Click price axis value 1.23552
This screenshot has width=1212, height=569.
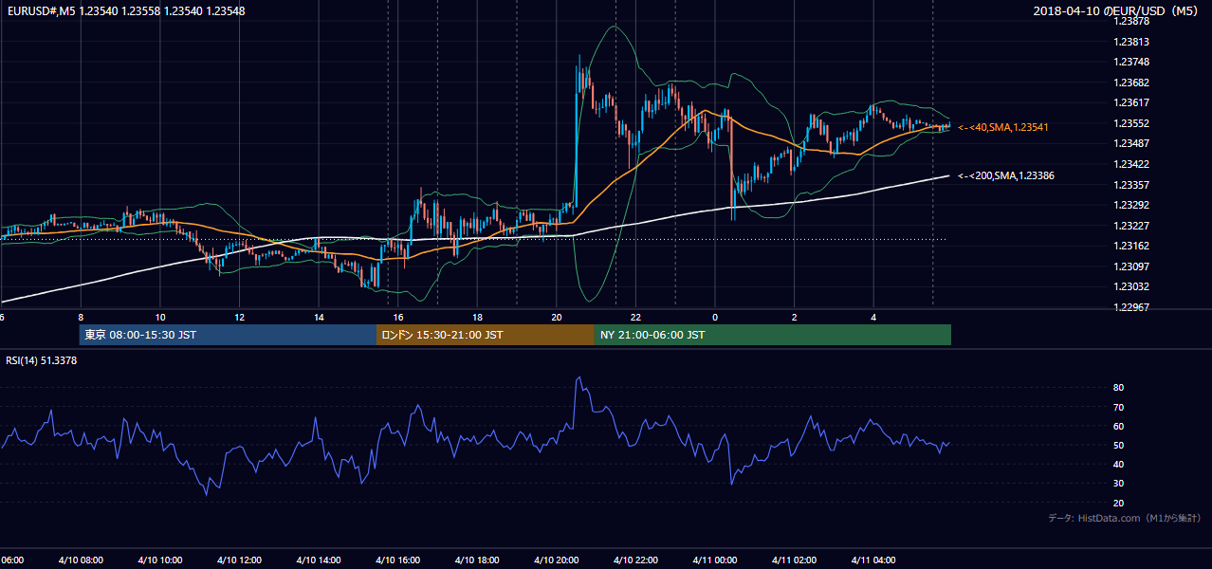[1131, 123]
